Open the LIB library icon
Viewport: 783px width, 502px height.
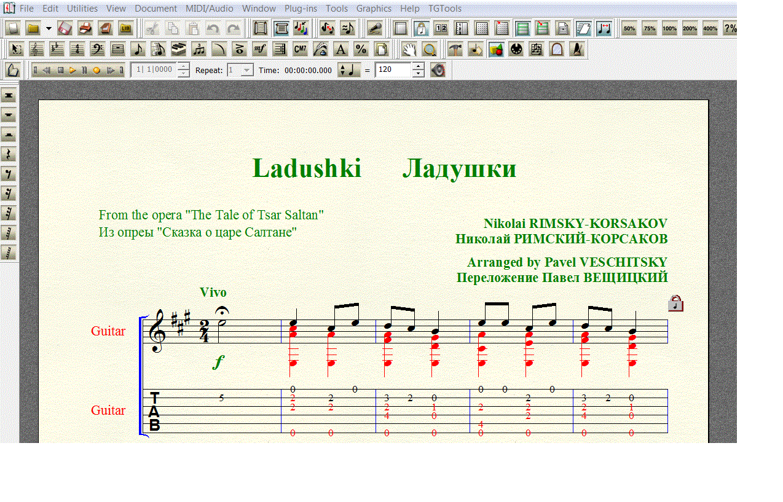tap(126, 28)
